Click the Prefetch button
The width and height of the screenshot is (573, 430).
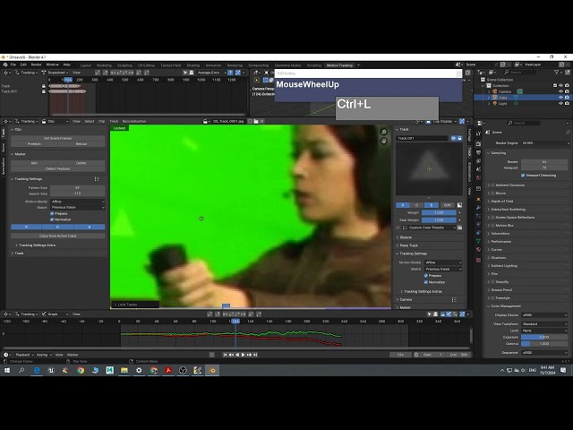point(34,143)
